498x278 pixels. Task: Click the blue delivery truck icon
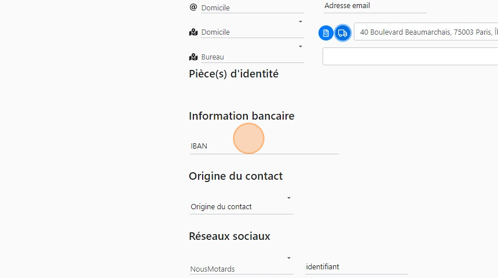pos(343,33)
